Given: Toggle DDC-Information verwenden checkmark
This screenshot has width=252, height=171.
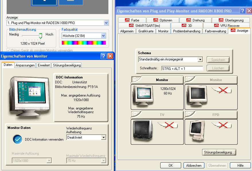Looking at the screenshot, I should 17,139.
